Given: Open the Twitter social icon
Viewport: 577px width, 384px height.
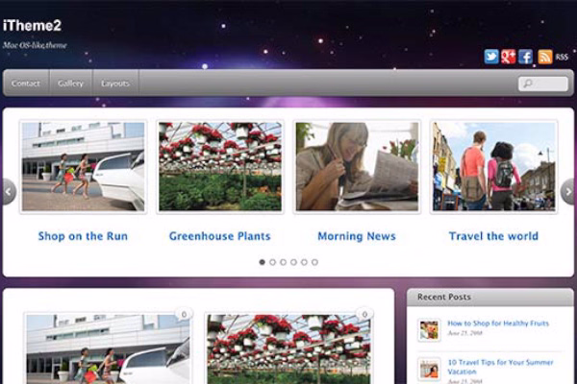Looking at the screenshot, I should pos(491,57).
